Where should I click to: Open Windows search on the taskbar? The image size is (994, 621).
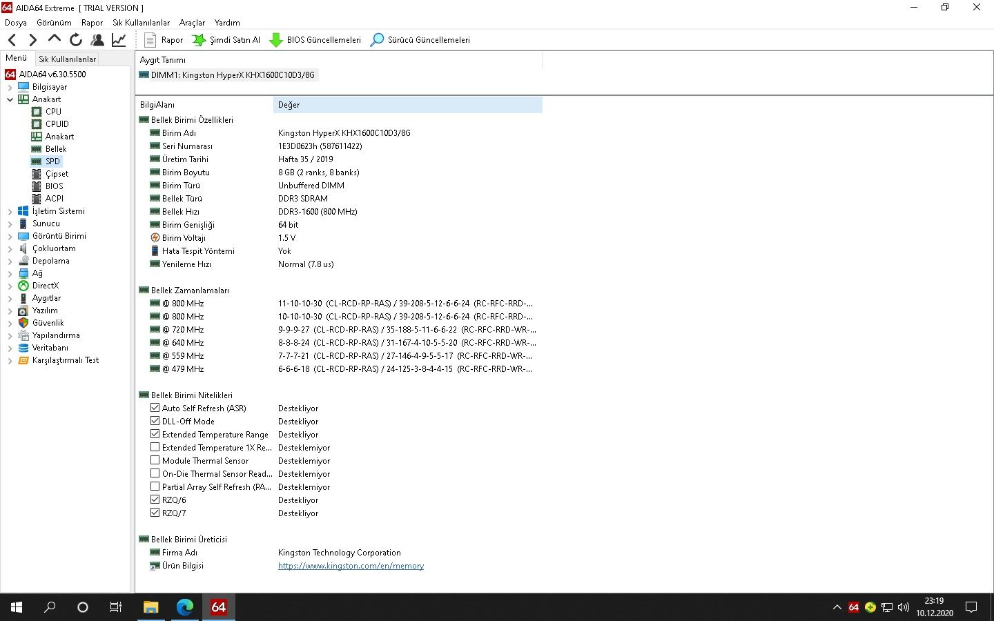pos(50,607)
